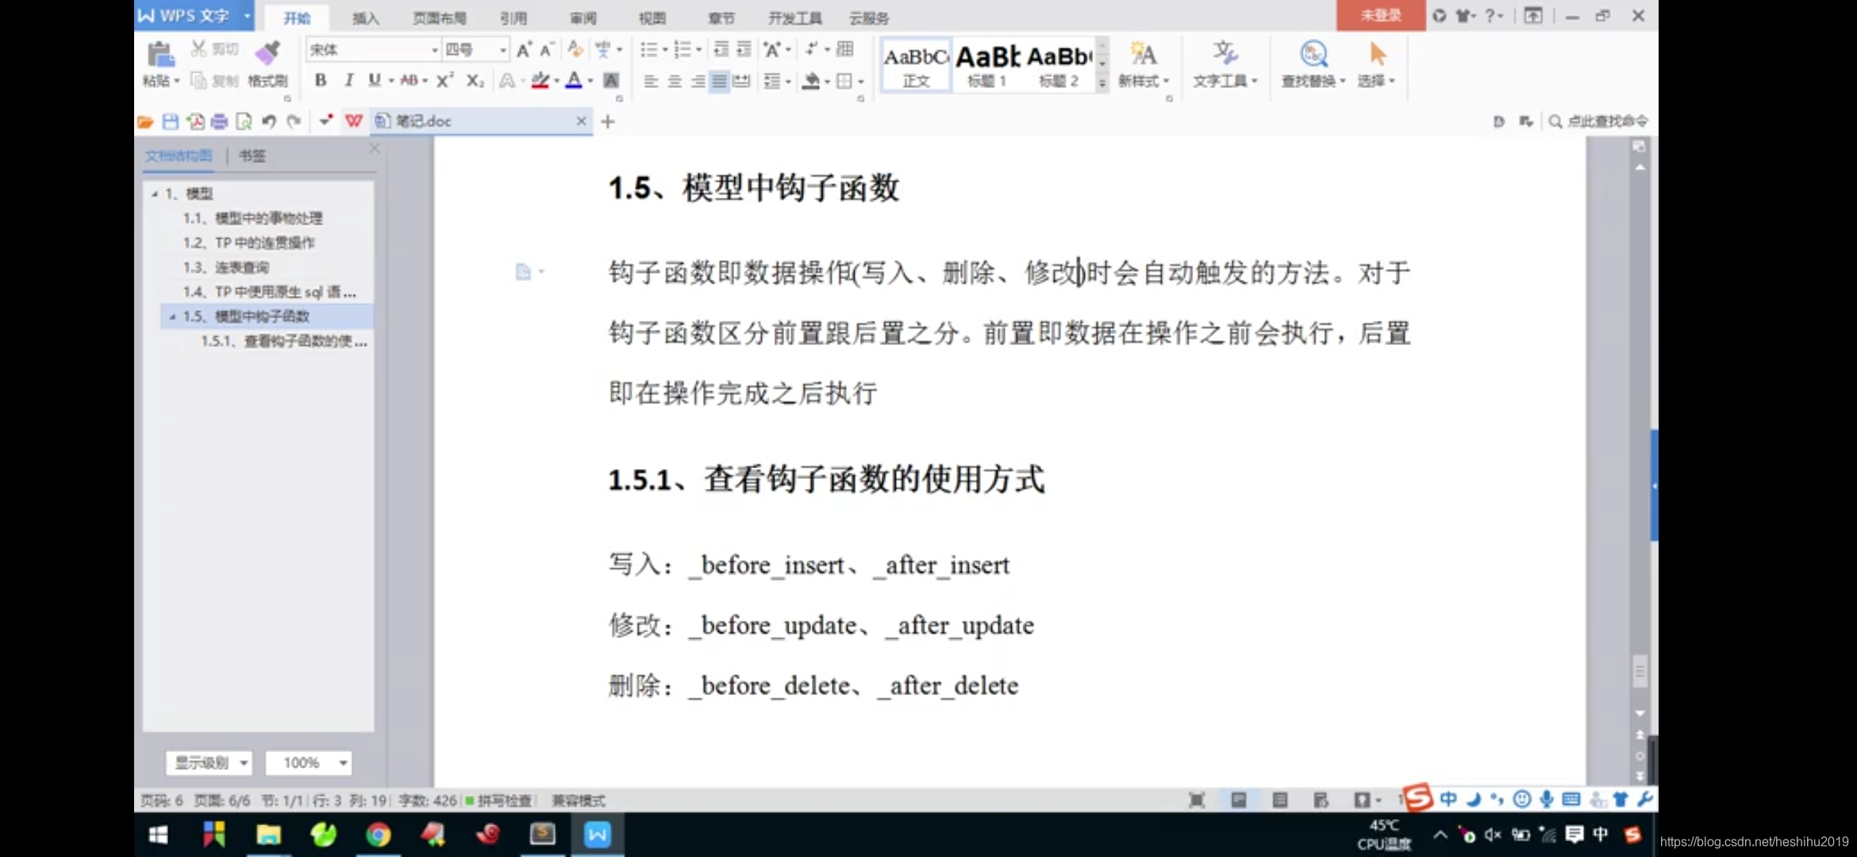Increase font size with larger A
This screenshot has height=857, width=1857.
pos(524,50)
